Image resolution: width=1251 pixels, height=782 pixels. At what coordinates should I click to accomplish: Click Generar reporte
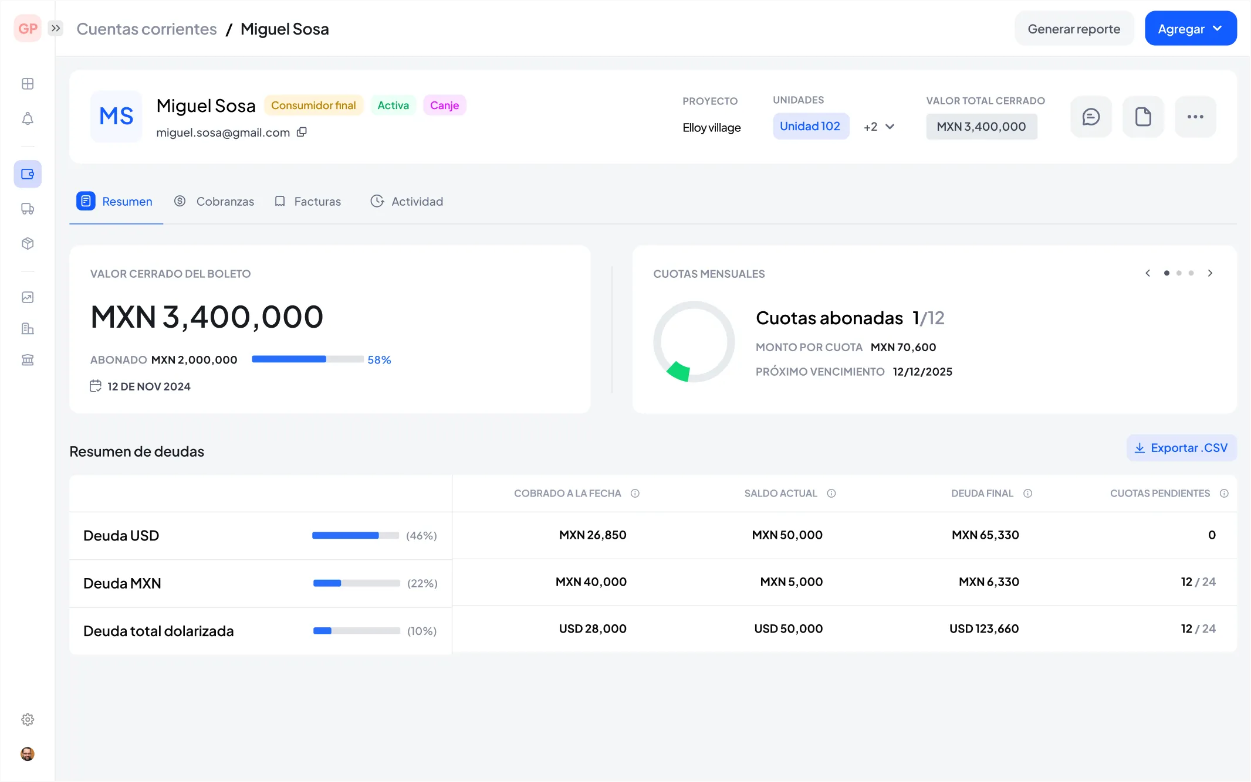tap(1073, 28)
